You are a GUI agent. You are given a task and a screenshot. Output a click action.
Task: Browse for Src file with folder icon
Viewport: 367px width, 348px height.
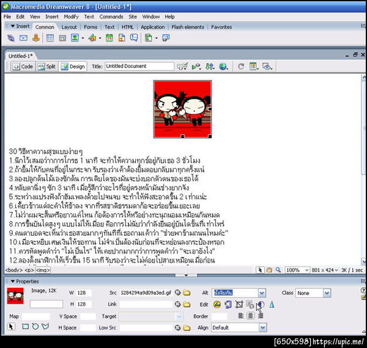click(x=187, y=292)
